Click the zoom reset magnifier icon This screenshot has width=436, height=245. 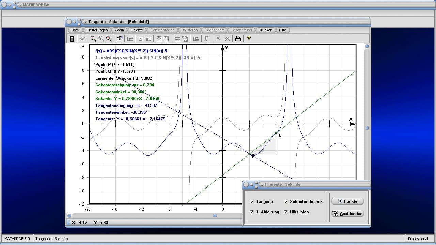(x=101, y=39)
